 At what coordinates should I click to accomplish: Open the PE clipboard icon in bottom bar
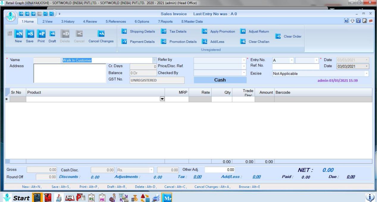coord(102,198)
